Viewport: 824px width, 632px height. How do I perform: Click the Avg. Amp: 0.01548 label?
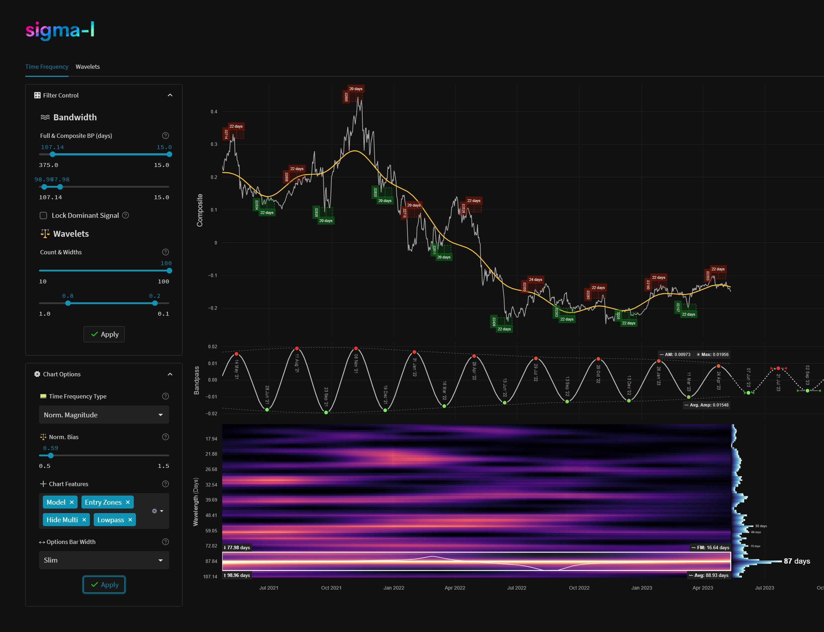pos(706,405)
